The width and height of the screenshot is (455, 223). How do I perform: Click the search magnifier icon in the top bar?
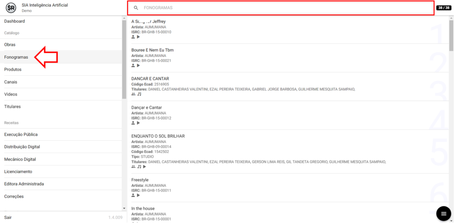(136, 8)
